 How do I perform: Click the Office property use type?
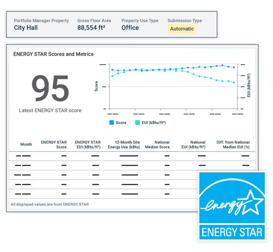click(x=130, y=28)
